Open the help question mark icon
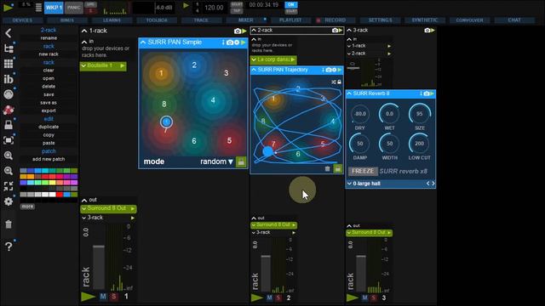 9,246
